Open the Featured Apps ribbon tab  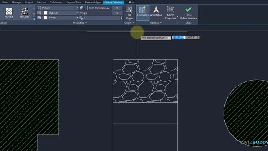93,3
